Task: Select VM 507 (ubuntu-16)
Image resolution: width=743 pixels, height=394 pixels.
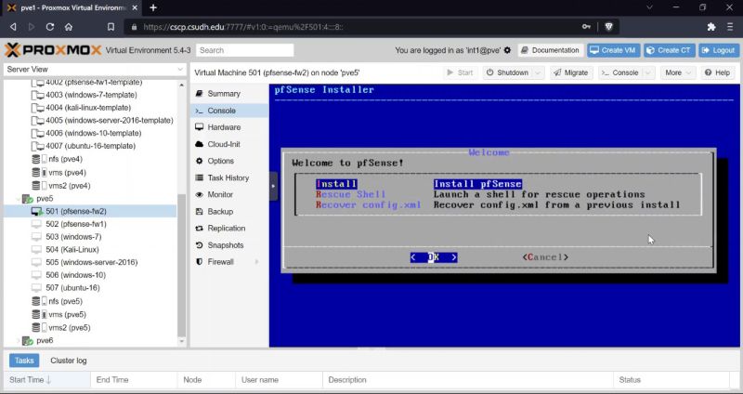Action: point(72,288)
